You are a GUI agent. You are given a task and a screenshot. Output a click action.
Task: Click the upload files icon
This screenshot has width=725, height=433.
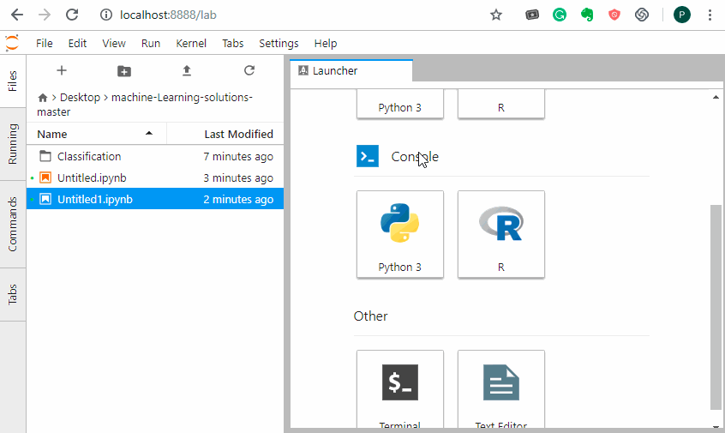187,70
